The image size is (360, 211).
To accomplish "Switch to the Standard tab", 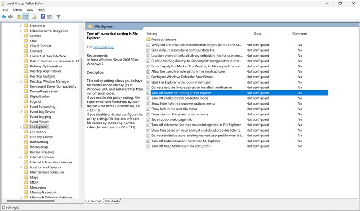I will pyautogui.click(x=111, y=201).
